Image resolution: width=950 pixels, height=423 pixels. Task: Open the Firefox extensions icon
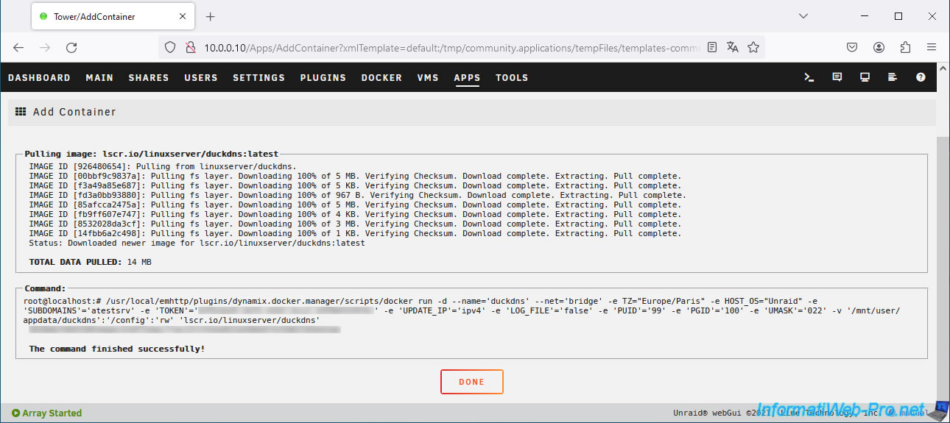pyautogui.click(x=905, y=47)
